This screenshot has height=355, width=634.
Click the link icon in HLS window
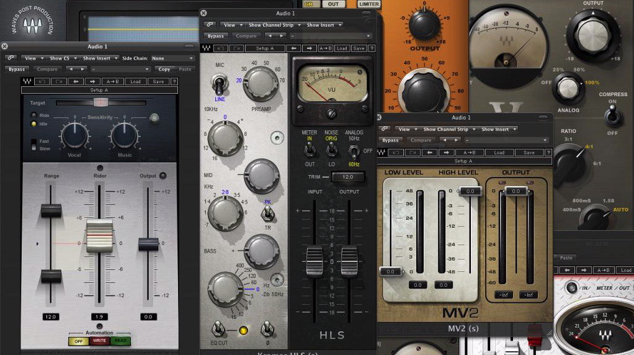tap(210, 25)
